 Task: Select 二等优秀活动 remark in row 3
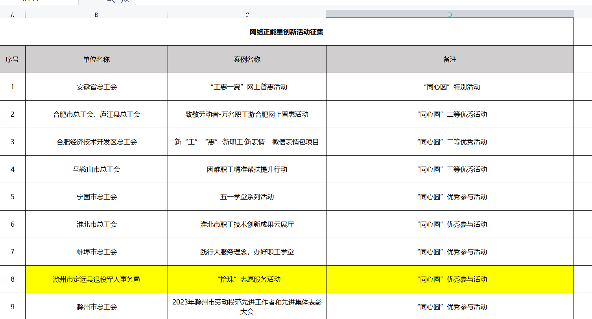[x=450, y=142]
